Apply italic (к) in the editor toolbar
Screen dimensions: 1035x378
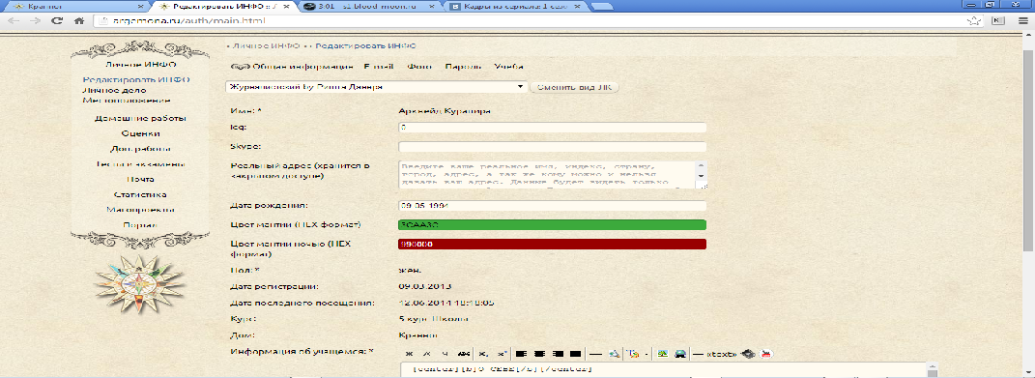click(426, 354)
